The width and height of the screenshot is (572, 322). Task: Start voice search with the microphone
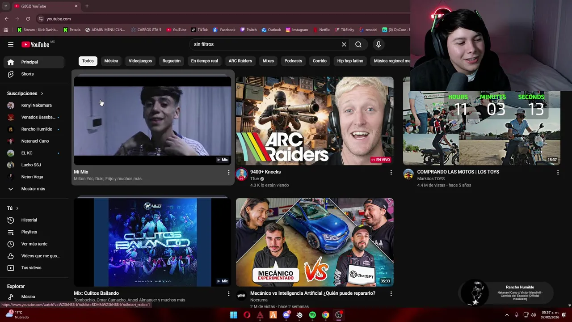379,44
